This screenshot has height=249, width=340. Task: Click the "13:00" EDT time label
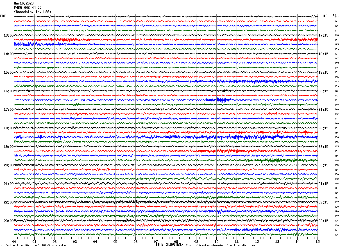[9, 35]
